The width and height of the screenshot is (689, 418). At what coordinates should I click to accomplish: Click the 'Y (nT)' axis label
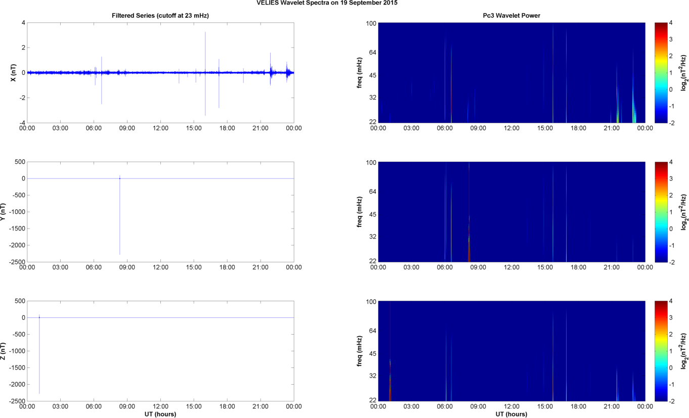pos(4,212)
